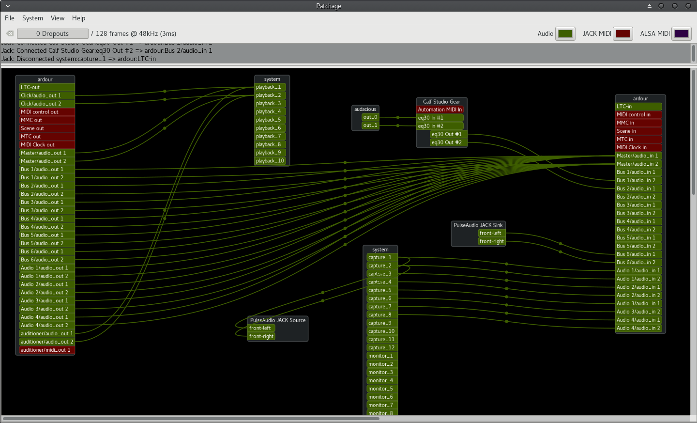The image size is (697, 423).
Task: Click the playback_1 port
Action: [x=271, y=87]
